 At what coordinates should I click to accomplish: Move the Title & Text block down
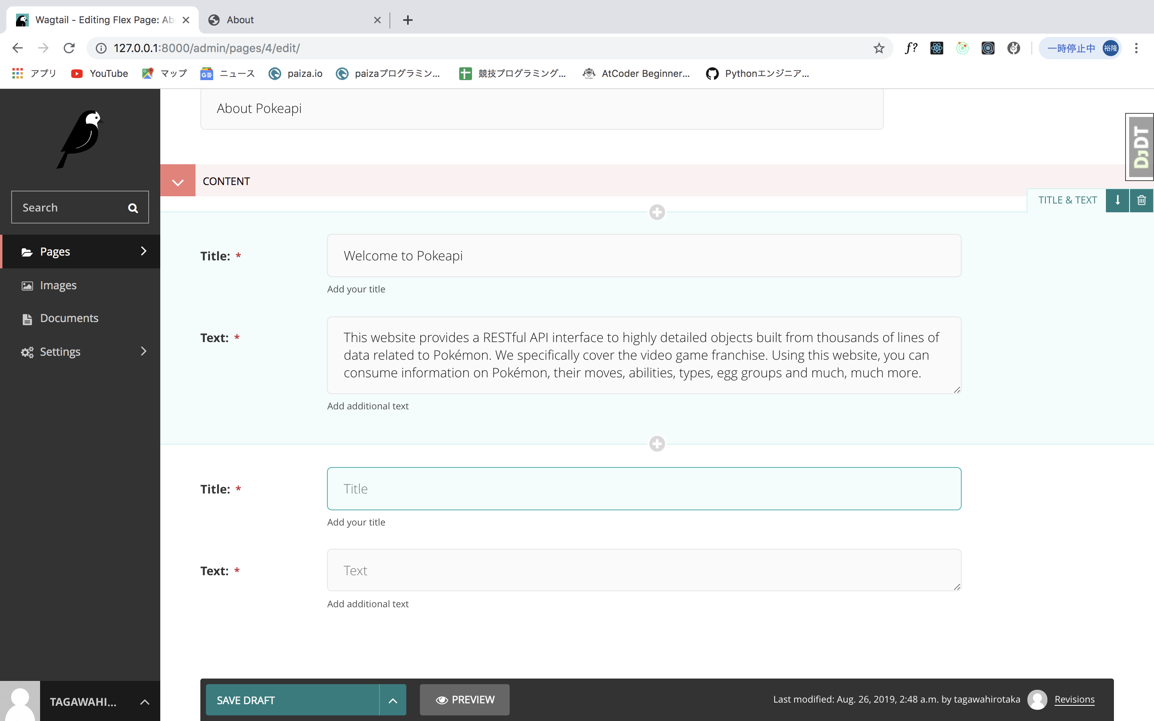coord(1117,200)
